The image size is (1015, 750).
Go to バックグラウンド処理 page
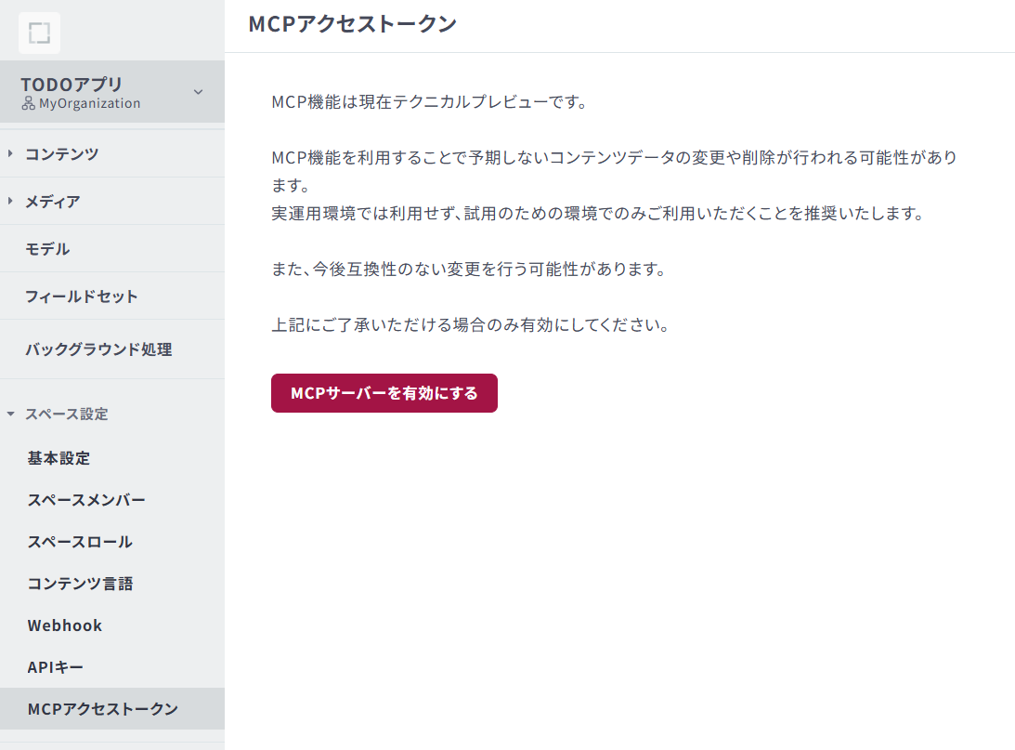[98, 349]
